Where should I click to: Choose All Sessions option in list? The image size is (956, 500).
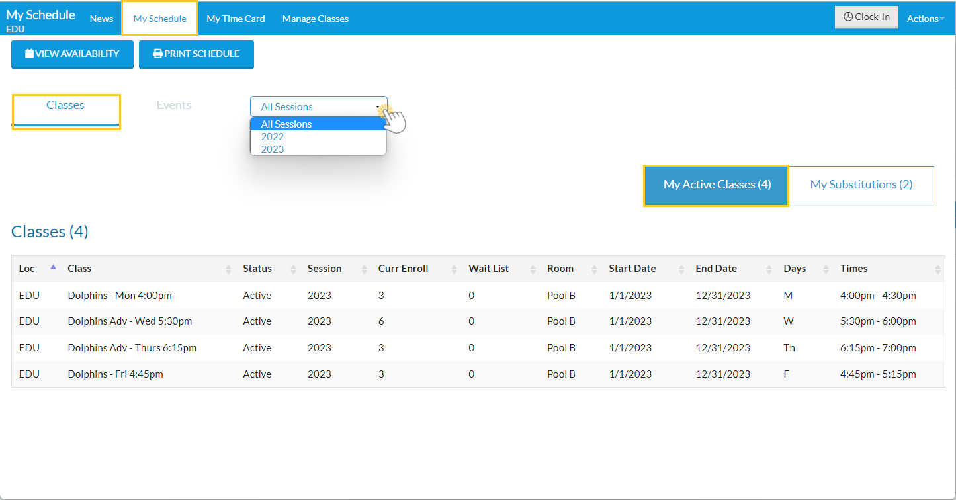[318, 124]
